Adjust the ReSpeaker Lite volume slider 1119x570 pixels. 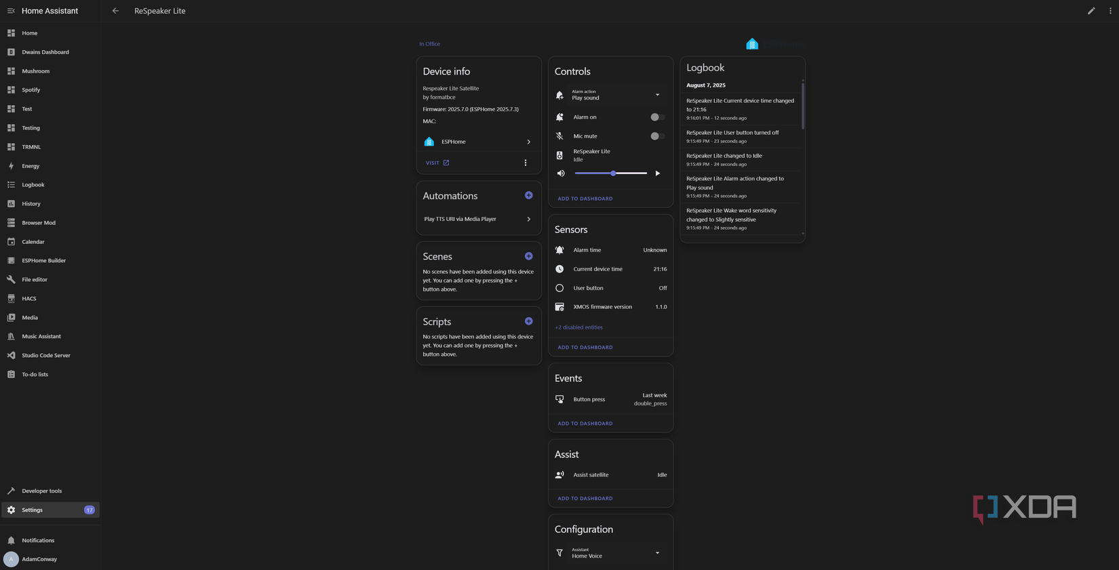[x=611, y=174]
